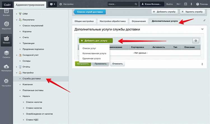
Task: Open the Marketplace cloud section
Action: click(x=6, y=68)
